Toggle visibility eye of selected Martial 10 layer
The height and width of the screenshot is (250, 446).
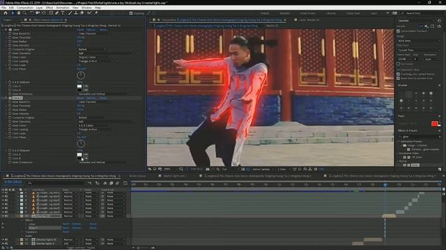3,216
